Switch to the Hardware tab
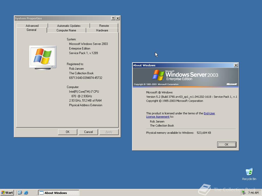Image resolution: width=262 pixels, height=196 pixels. (x=102, y=30)
